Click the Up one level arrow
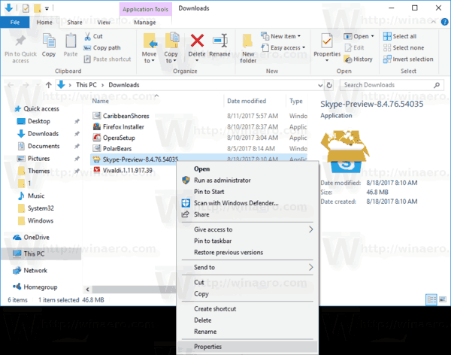 click(48, 85)
